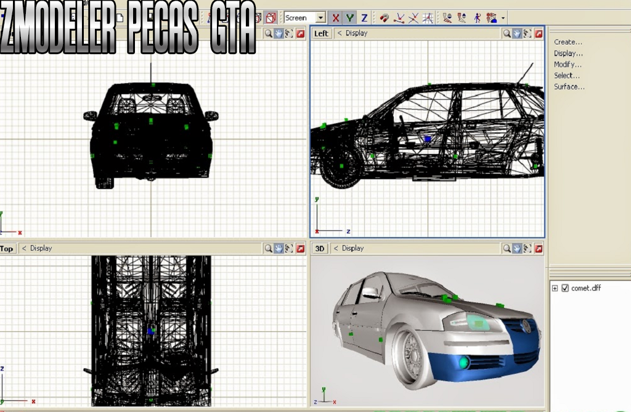
Task: Open Display menu of Top viewport
Action: coord(41,248)
